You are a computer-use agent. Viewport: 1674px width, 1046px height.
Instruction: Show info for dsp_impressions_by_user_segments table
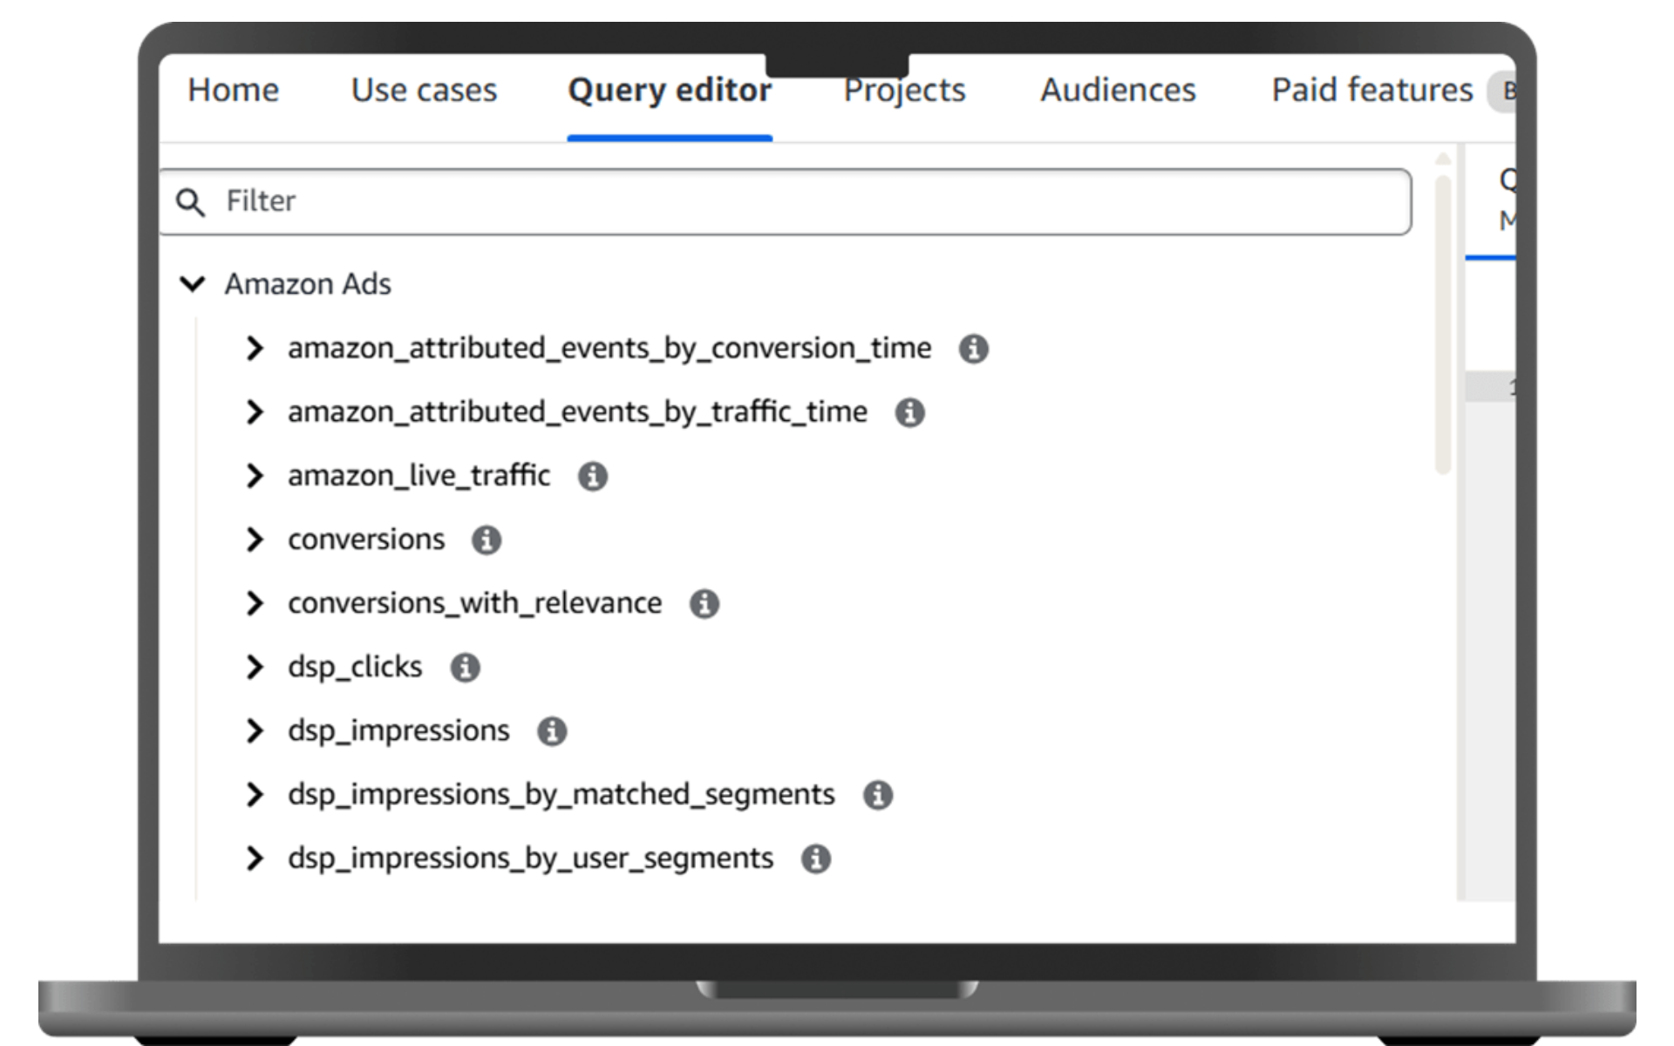point(816,858)
